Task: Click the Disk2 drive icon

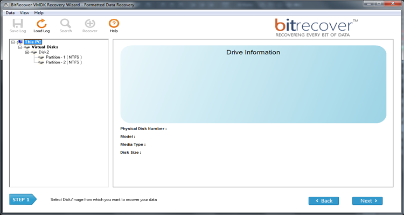Action: [x=34, y=52]
